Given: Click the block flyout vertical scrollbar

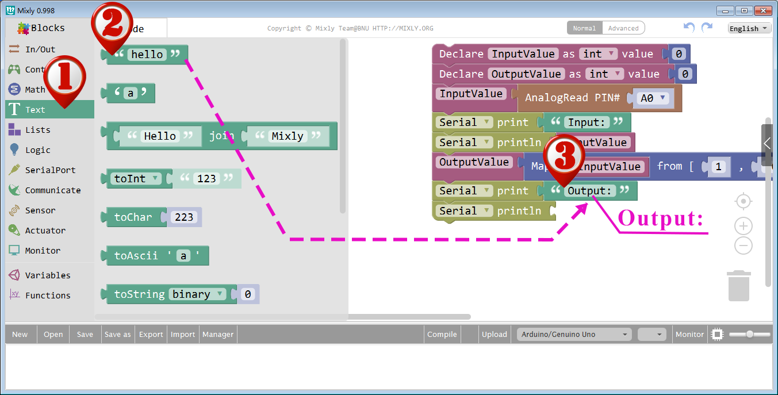Looking at the screenshot, I should click(x=343, y=126).
